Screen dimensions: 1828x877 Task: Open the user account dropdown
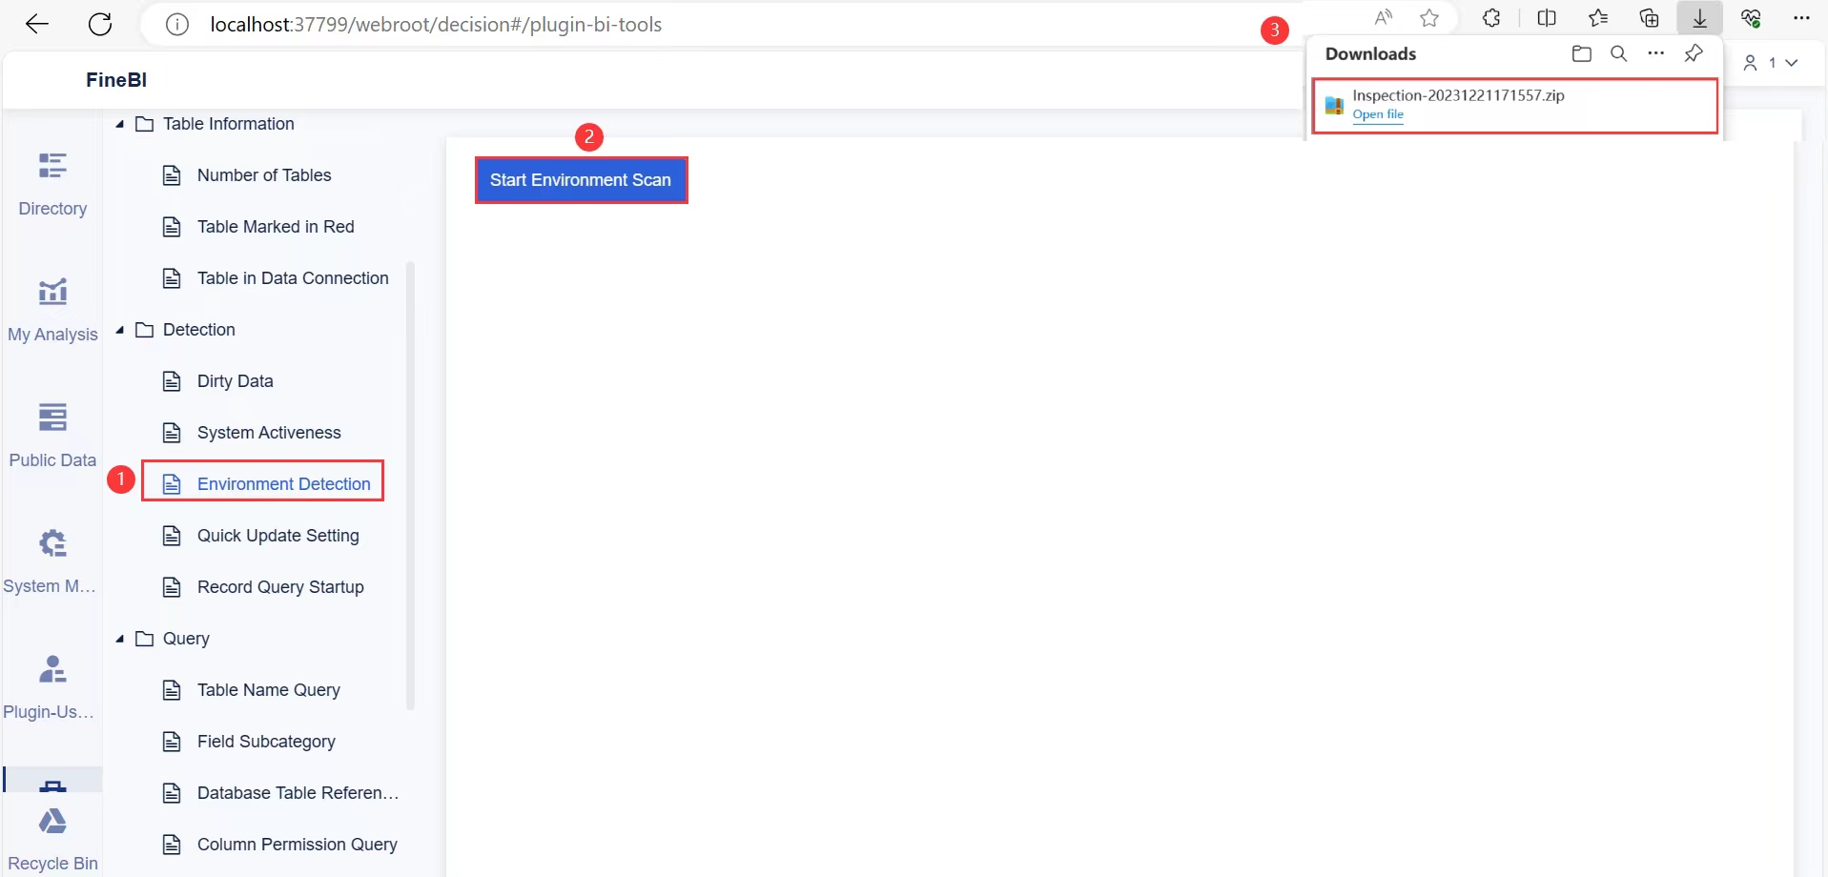(x=1771, y=63)
